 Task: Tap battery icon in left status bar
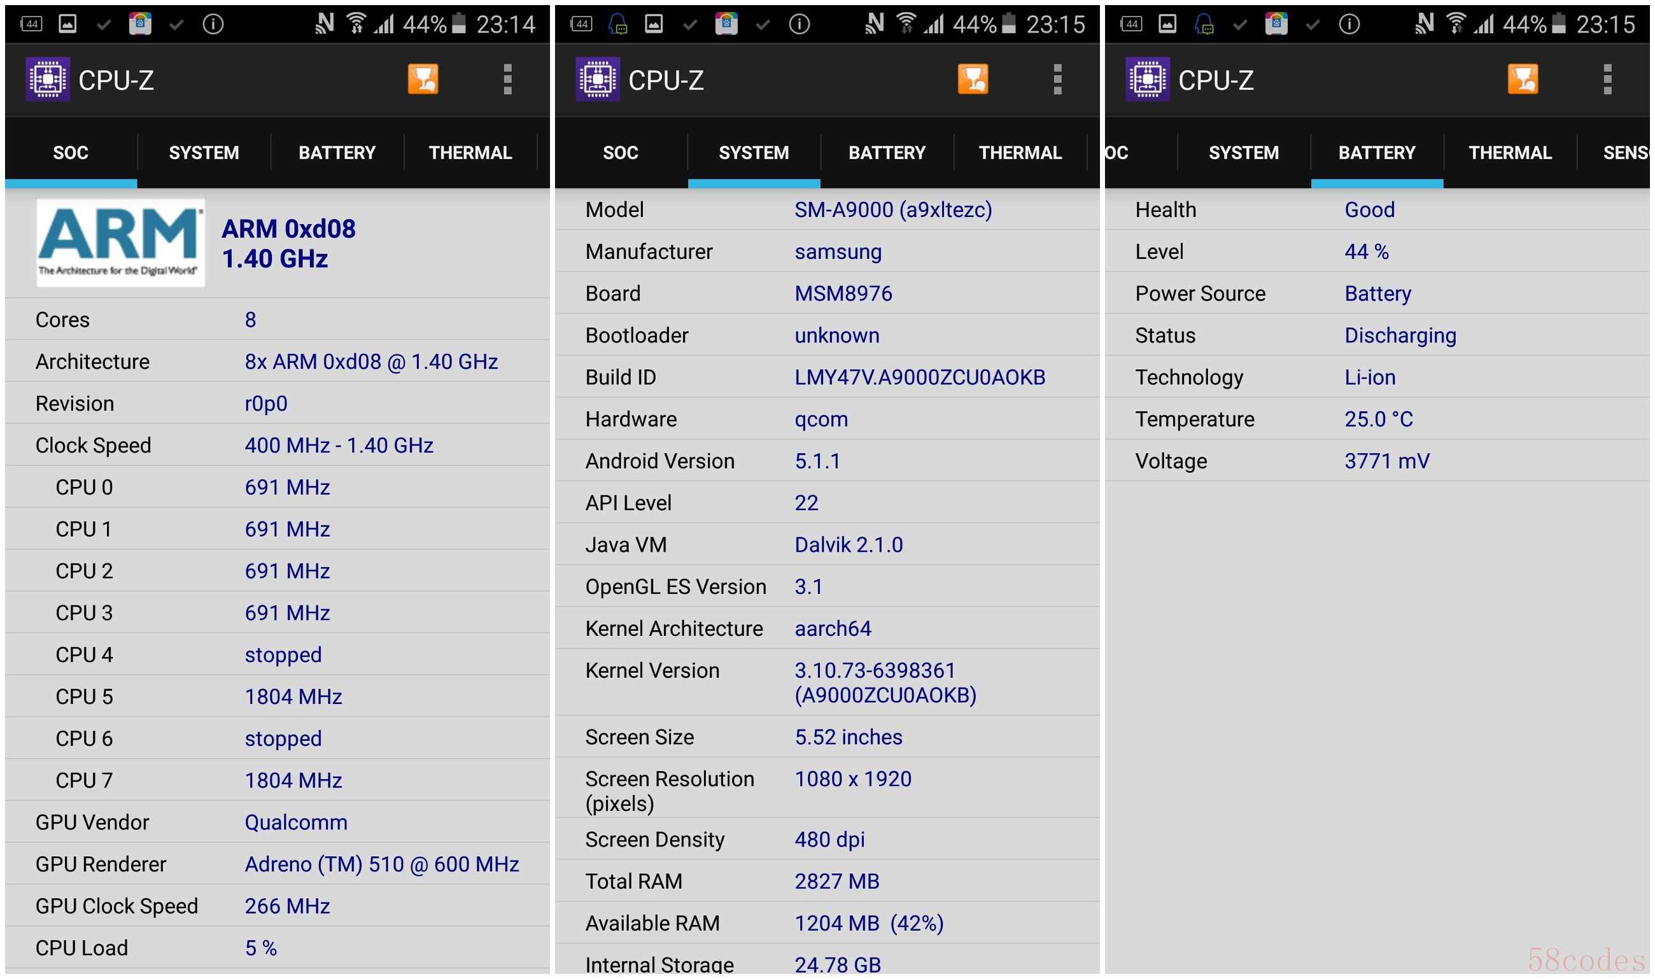click(459, 24)
